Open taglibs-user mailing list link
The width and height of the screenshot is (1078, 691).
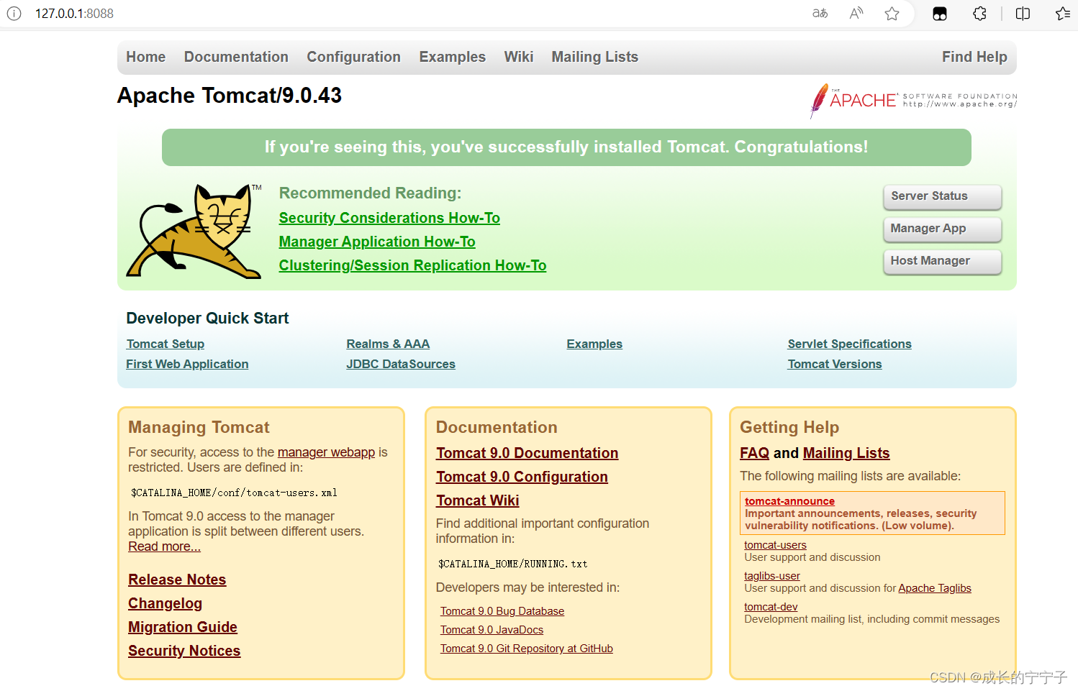pos(771,576)
